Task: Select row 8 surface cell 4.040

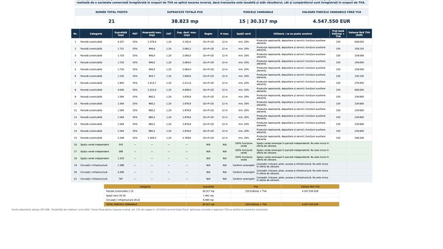Action: [x=120, y=90]
